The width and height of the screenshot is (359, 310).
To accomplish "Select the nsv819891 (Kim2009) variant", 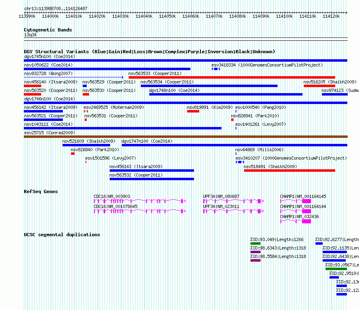I will click(x=193, y=111).
